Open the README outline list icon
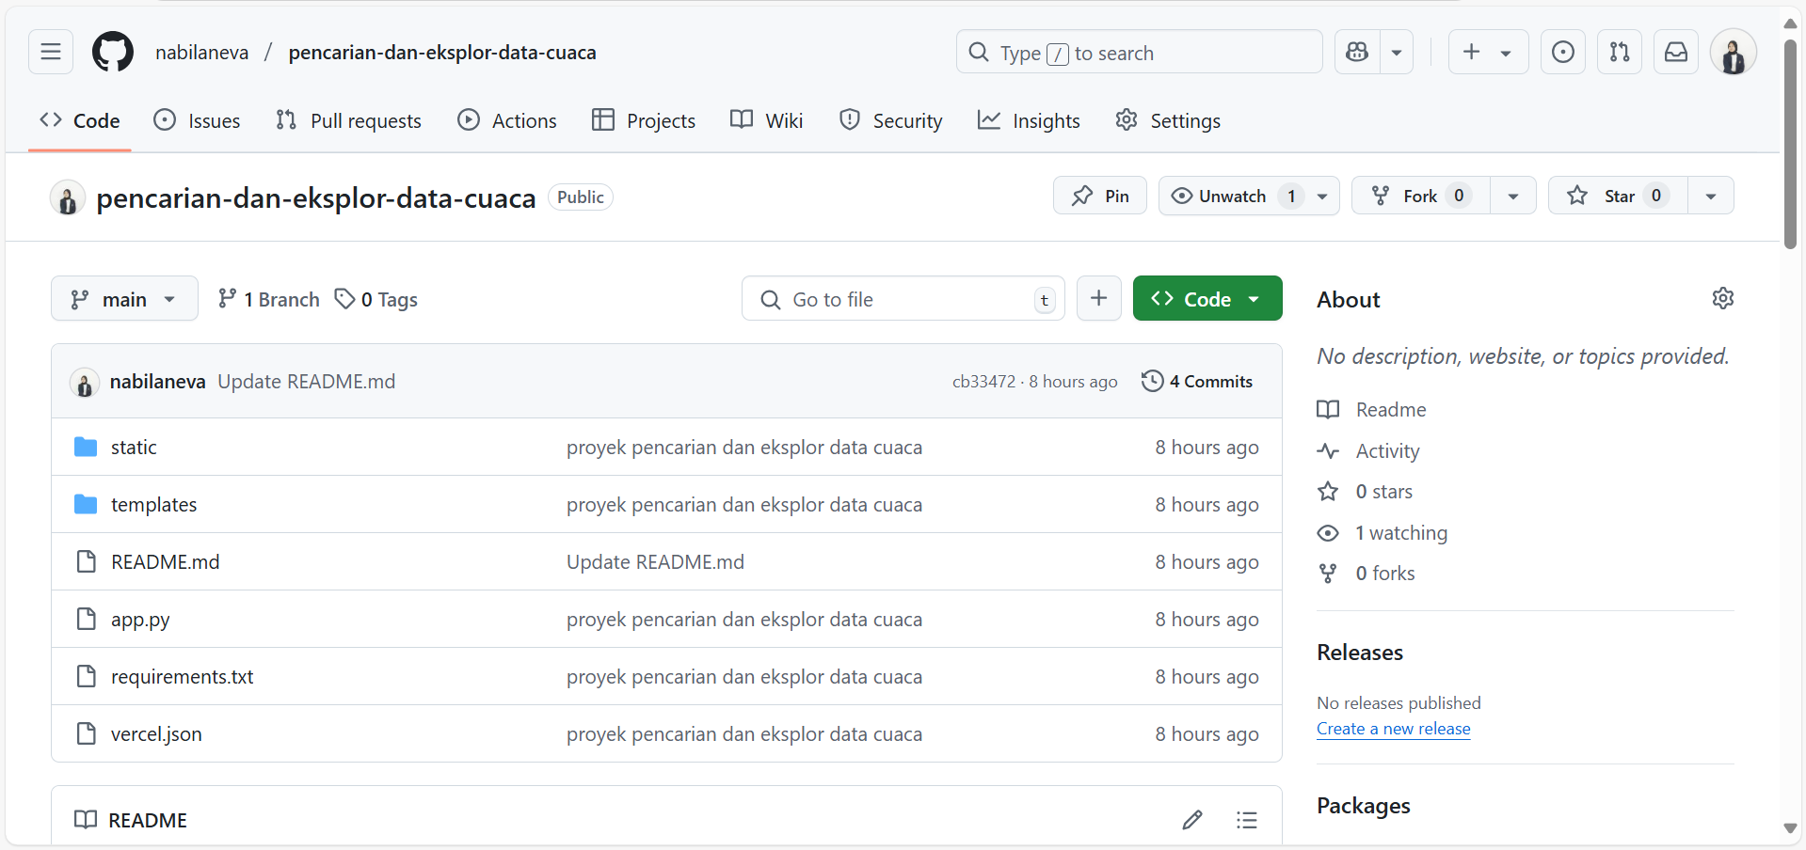Screen dimensions: 1806x850 pyautogui.click(x=1247, y=820)
